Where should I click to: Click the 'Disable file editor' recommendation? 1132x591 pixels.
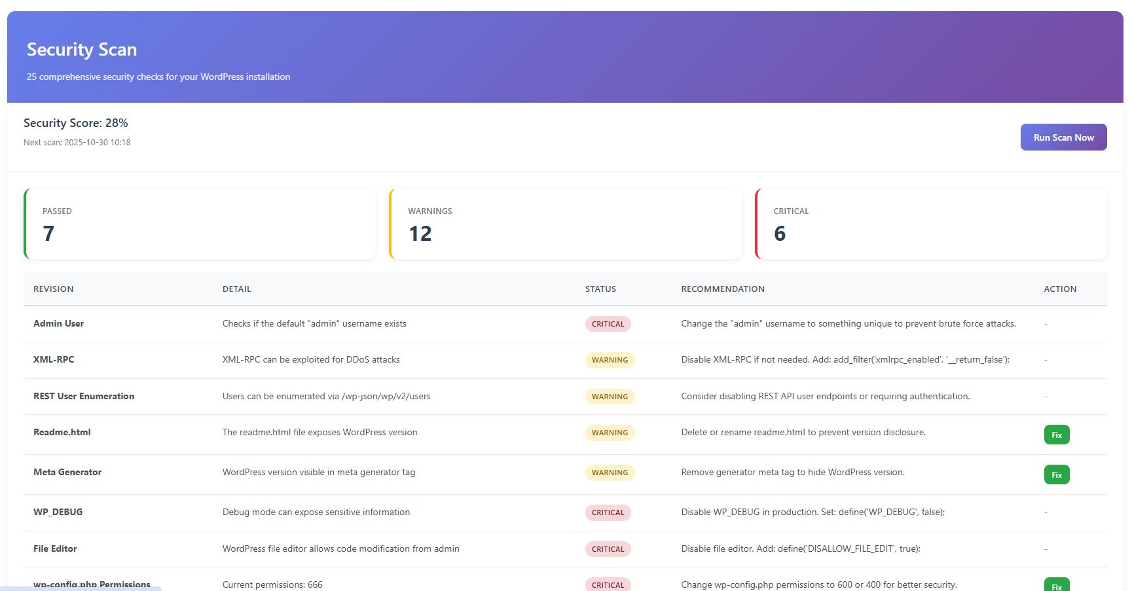click(801, 548)
